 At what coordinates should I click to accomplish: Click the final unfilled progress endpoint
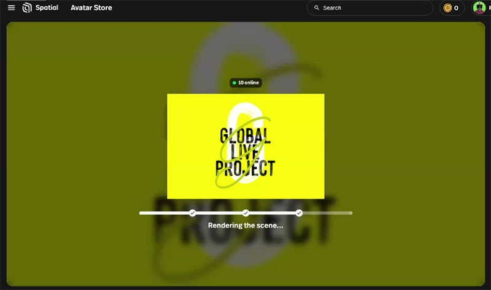click(x=350, y=213)
